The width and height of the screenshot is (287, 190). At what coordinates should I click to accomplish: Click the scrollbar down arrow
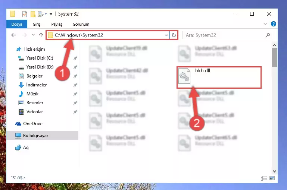pyautogui.click(x=274, y=171)
